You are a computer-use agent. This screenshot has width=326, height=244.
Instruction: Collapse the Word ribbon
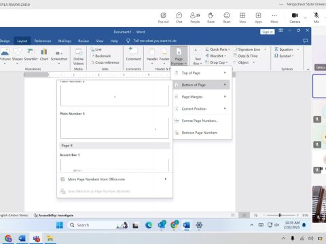(x=308, y=69)
